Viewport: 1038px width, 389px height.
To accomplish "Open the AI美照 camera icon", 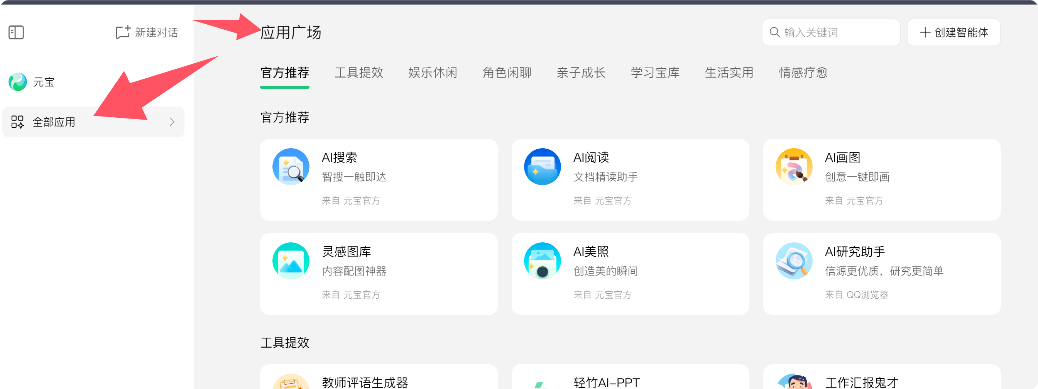I will (x=542, y=261).
